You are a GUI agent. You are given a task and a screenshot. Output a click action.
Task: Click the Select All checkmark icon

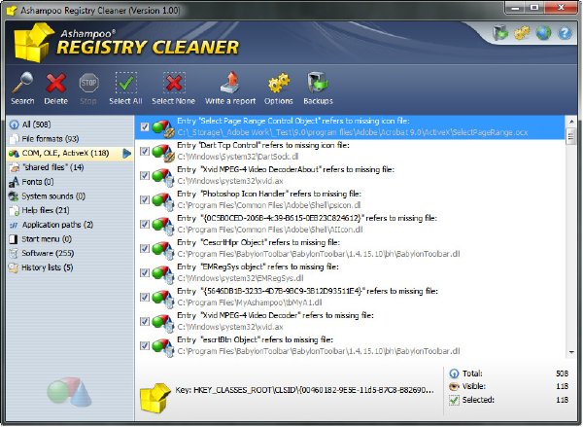coord(125,83)
